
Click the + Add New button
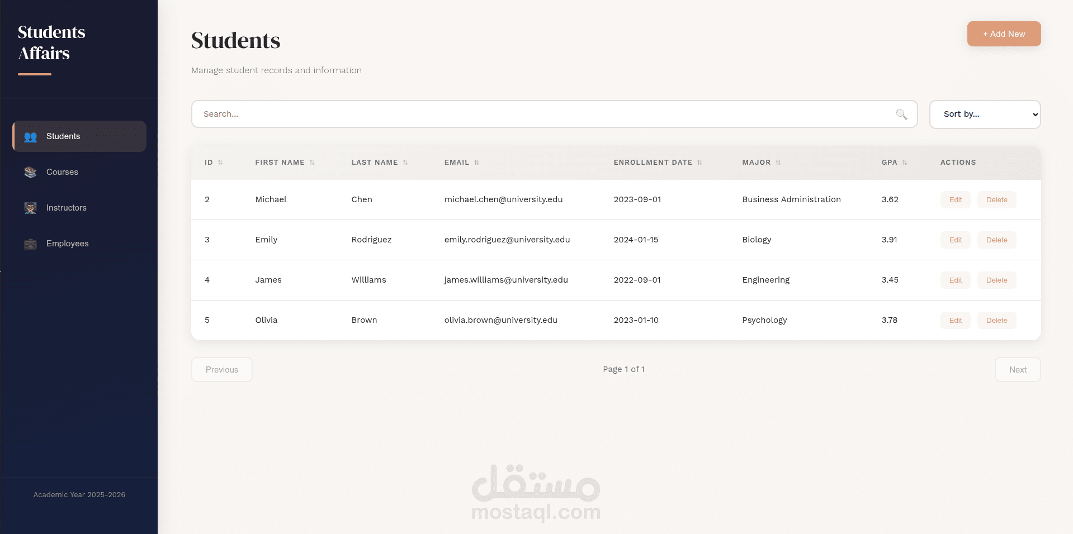tap(1004, 34)
